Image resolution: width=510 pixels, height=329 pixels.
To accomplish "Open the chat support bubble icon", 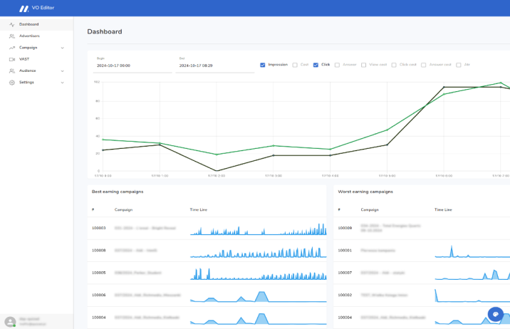I will [496, 315].
